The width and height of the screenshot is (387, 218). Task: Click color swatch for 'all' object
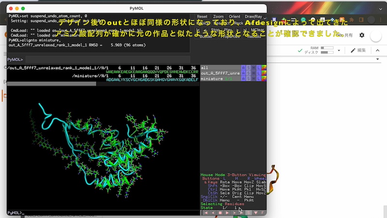[x=264, y=68]
